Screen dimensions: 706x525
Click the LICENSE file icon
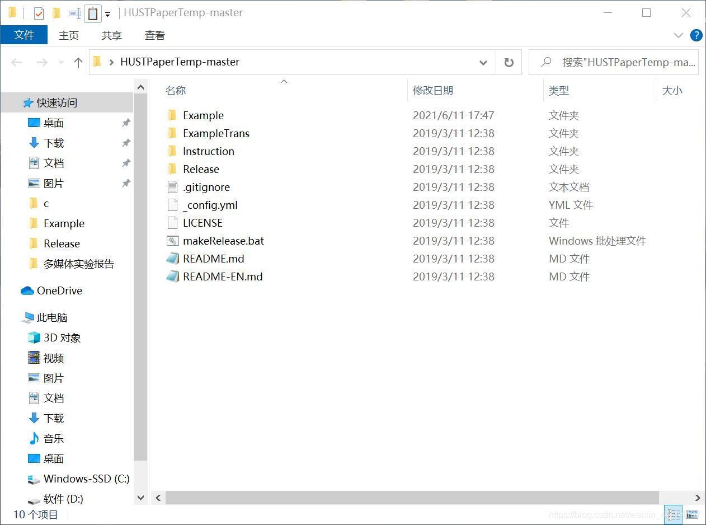[172, 223]
